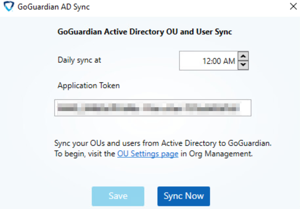Click the GoGuardian shield logo icon
The image size is (300, 209).
coord(9,6)
